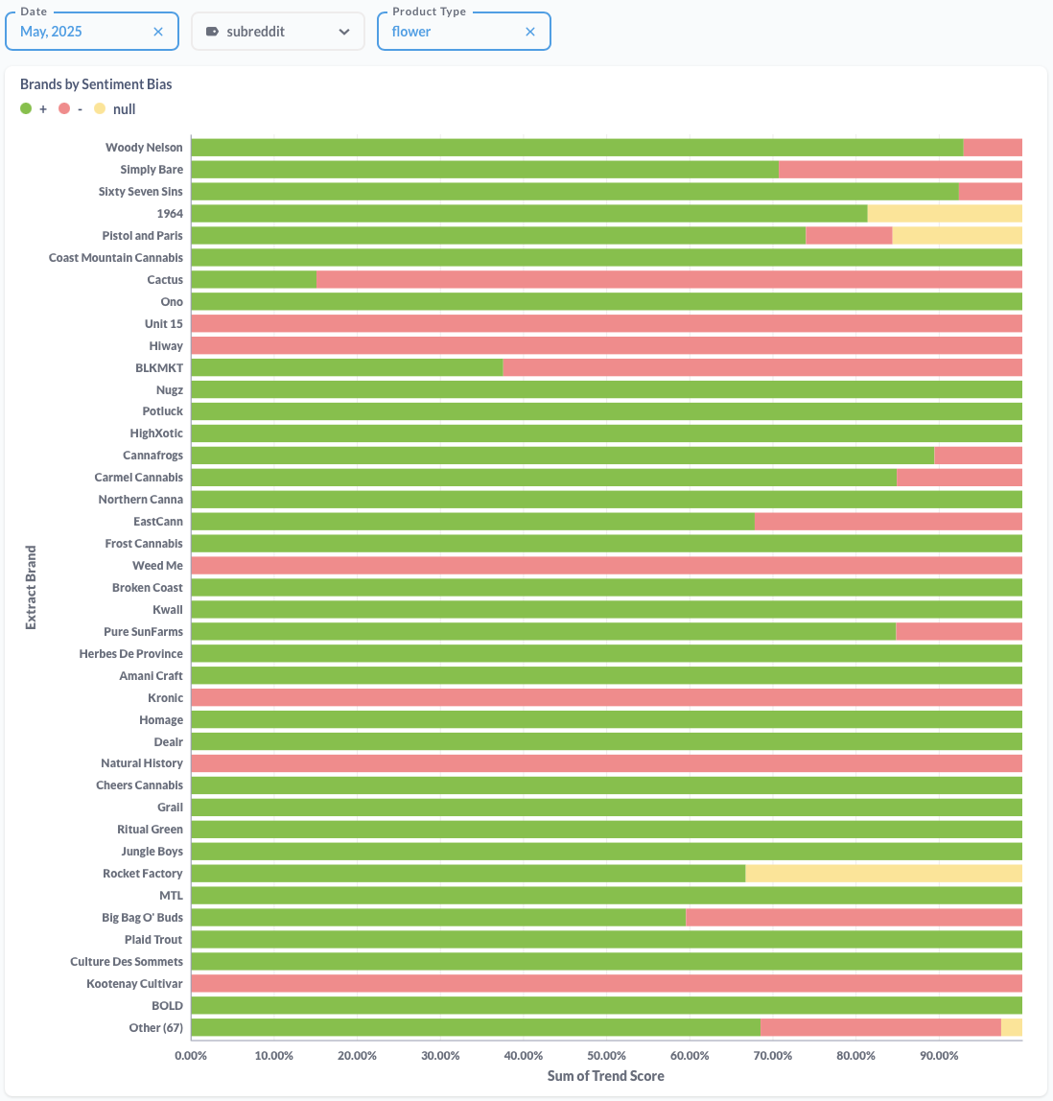Click the red bar for Hiway
The height and width of the screenshot is (1101, 1053).
(606, 345)
